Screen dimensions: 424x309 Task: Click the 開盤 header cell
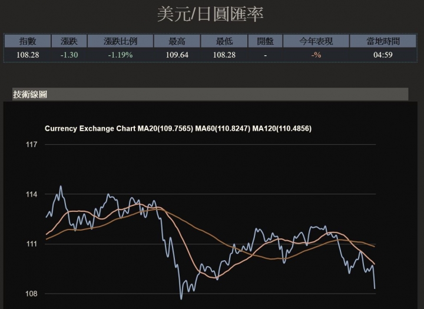point(265,41)
